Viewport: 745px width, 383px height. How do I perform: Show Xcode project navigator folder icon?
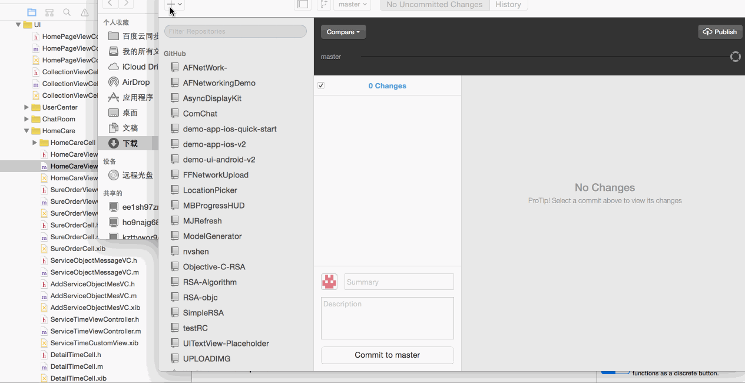point(32,12)
